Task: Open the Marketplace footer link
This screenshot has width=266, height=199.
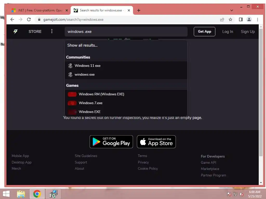Action: [210, 169]
